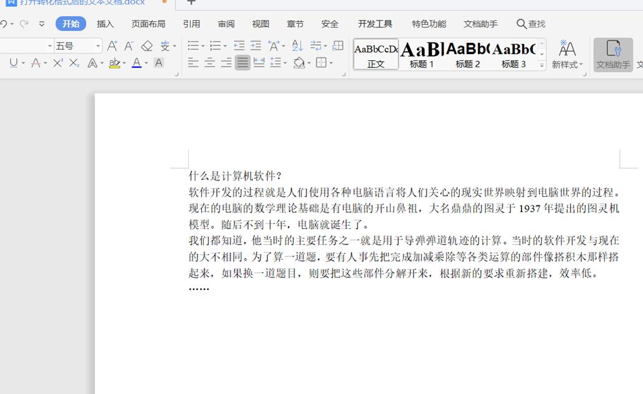Viewport: 643px width, 394px height.
Task: Align text right
Action: click(226, 63)
